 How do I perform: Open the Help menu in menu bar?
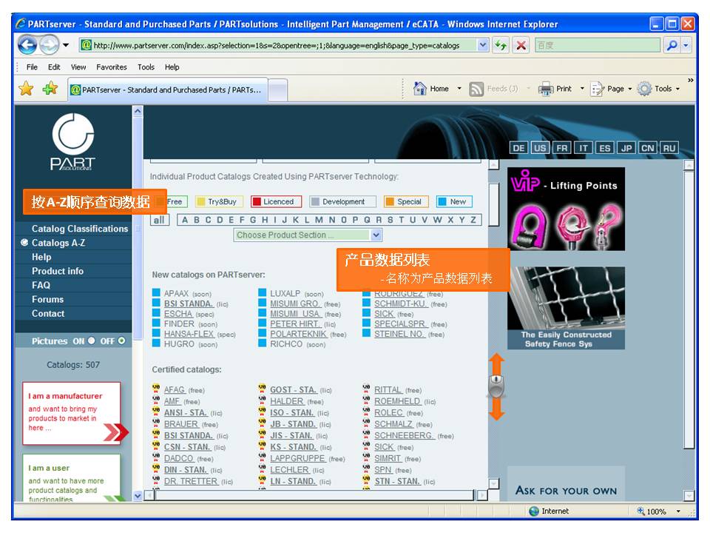coord(172,67)
